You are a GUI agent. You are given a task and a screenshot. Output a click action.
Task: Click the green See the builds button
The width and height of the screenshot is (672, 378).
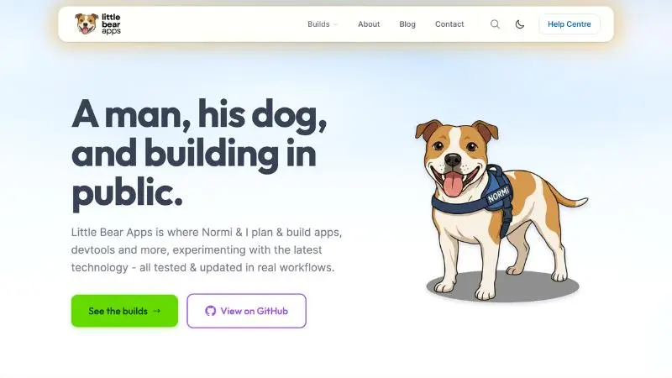pyautogui.click(x=124, y=311)
